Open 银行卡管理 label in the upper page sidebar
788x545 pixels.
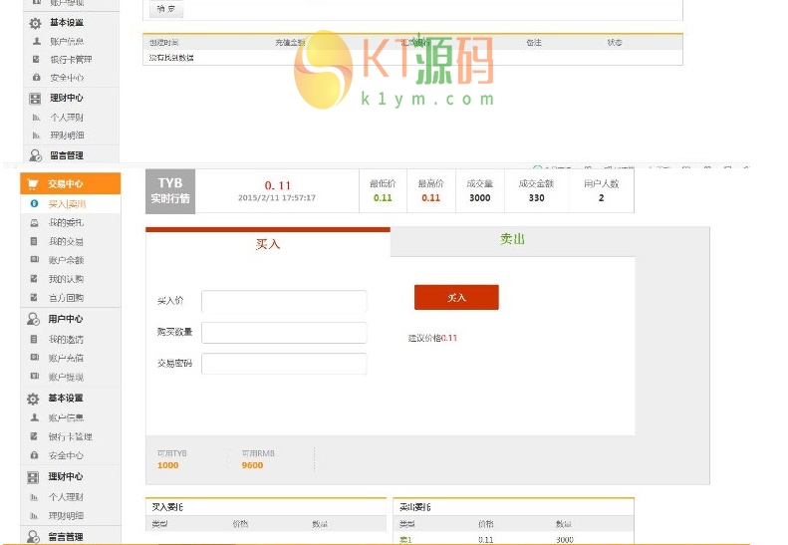pos(71,60)
